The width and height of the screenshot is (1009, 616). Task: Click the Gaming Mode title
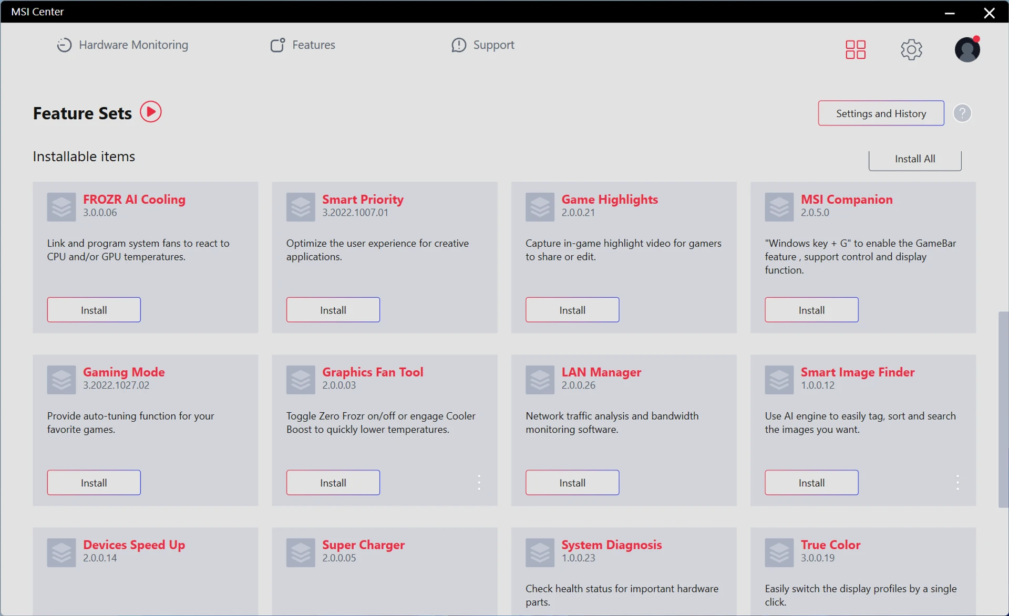(124, 372)
